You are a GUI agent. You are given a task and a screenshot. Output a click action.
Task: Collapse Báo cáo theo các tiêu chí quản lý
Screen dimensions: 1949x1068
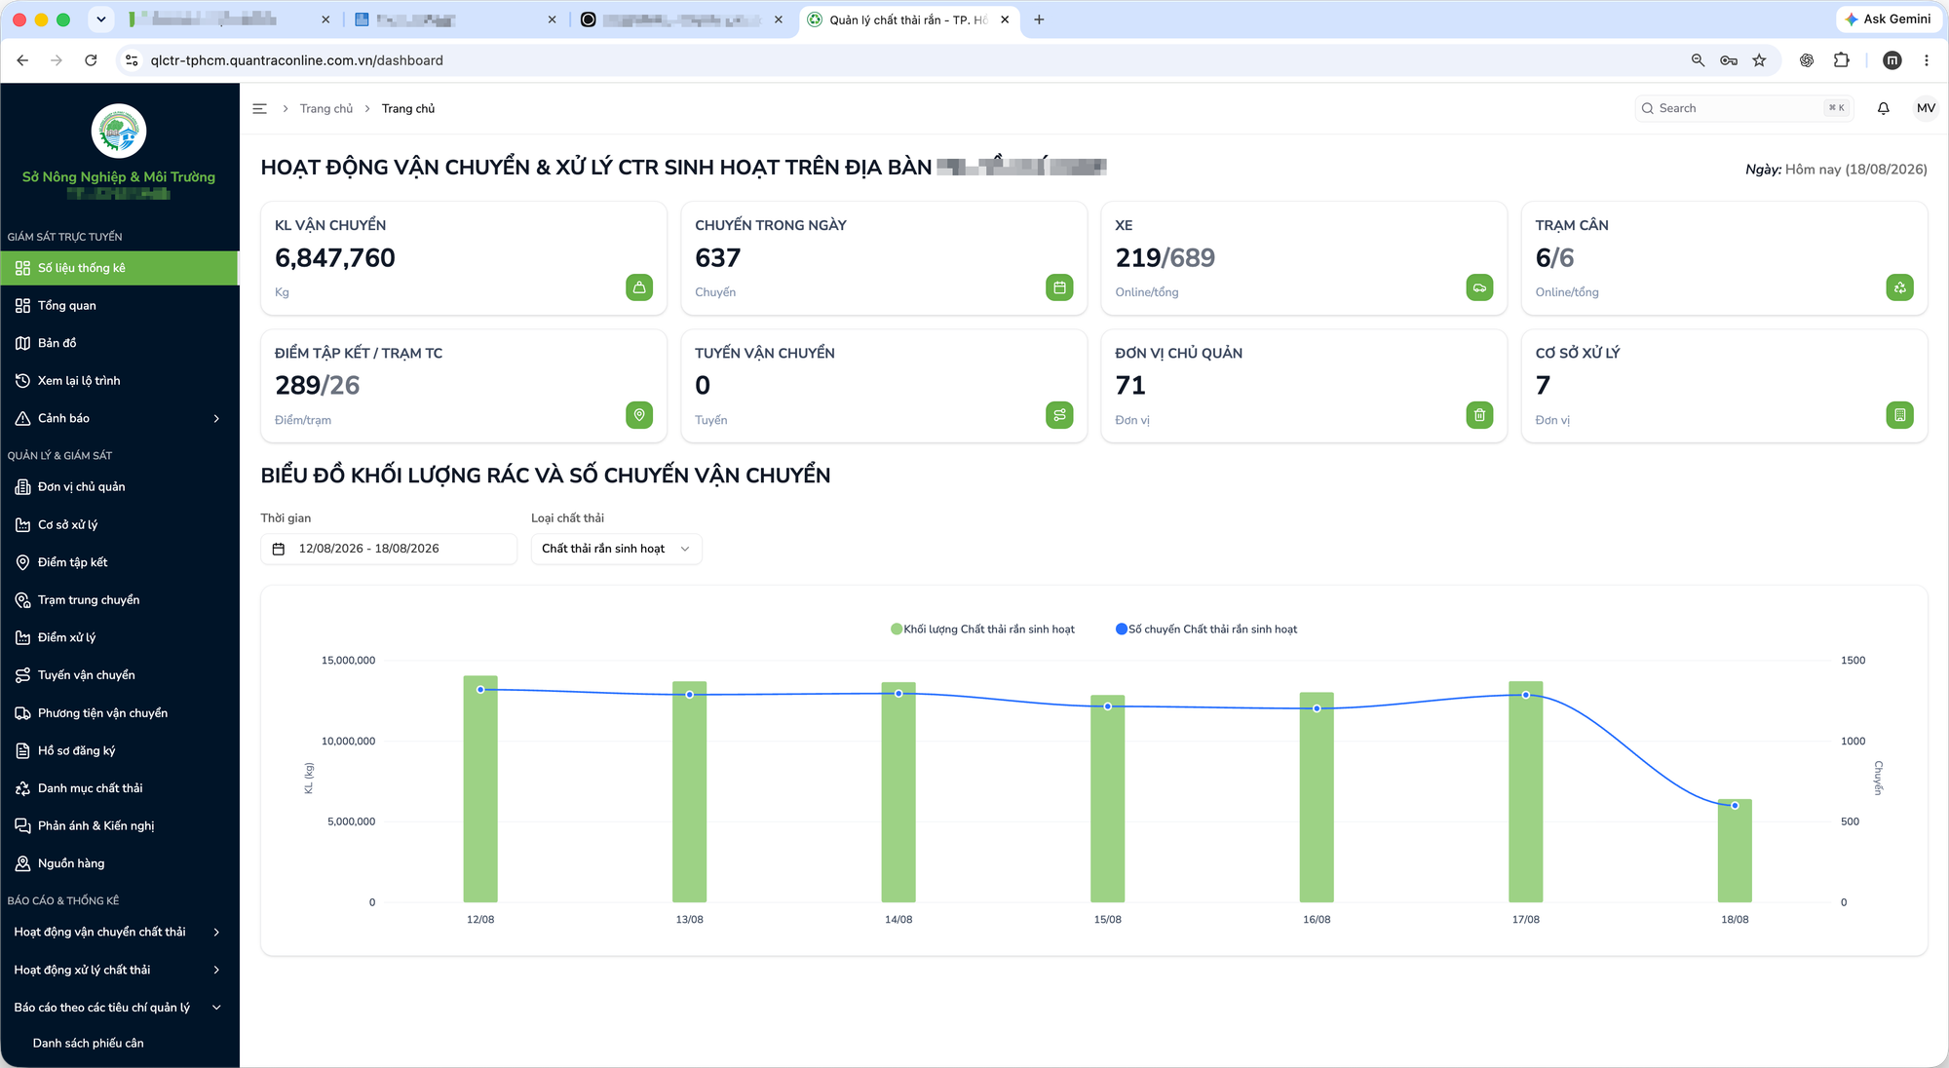click(x=119, y=1007)
